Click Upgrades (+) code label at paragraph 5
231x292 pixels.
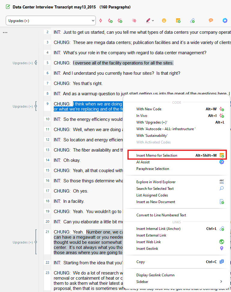coord(23,63)
